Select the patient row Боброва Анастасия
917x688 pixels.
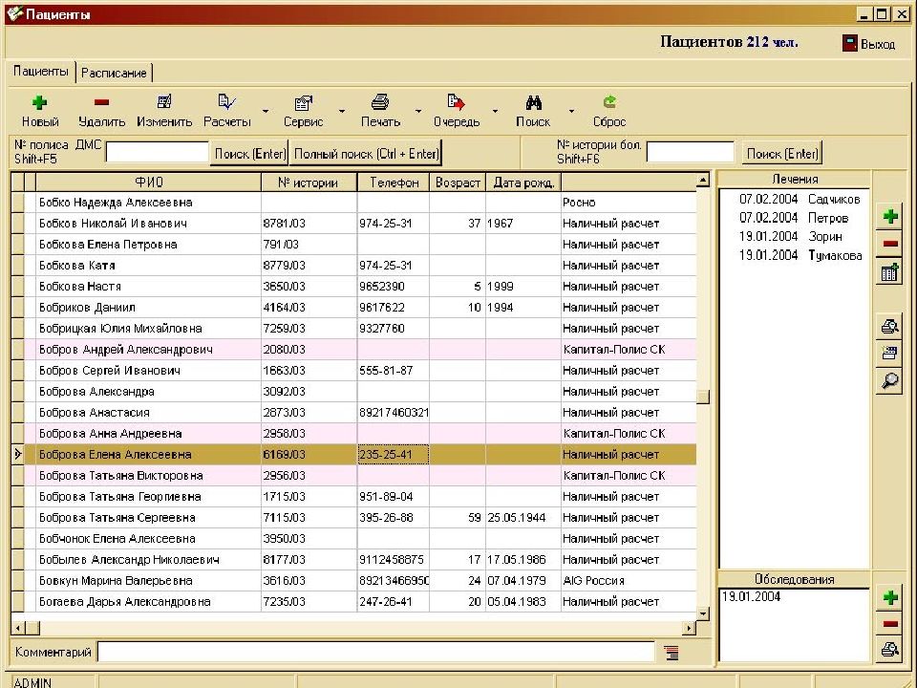click(x=353, y=413)
